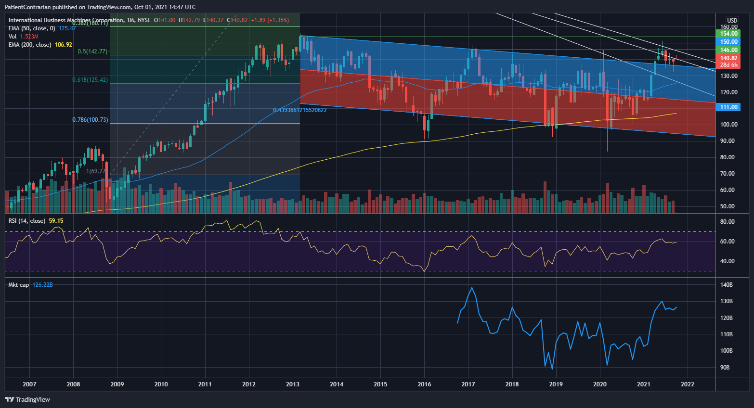Click 2011 on the time axis
This screenshot has height=408, width=754.
tap(205, 384)
